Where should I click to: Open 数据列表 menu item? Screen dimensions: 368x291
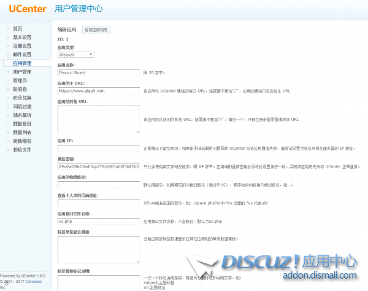pos(22,133)
